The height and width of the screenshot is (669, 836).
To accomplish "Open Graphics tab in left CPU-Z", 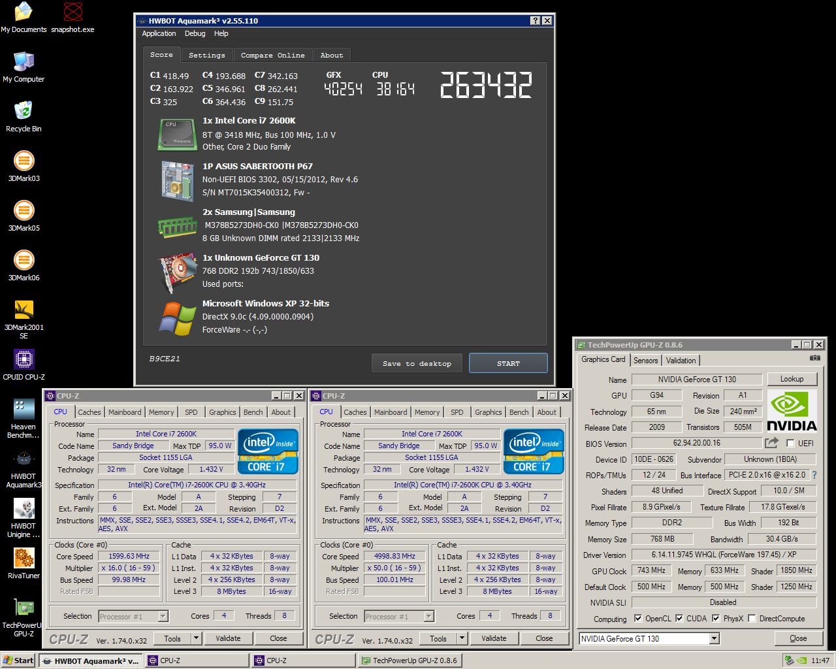I will [223, 412].
